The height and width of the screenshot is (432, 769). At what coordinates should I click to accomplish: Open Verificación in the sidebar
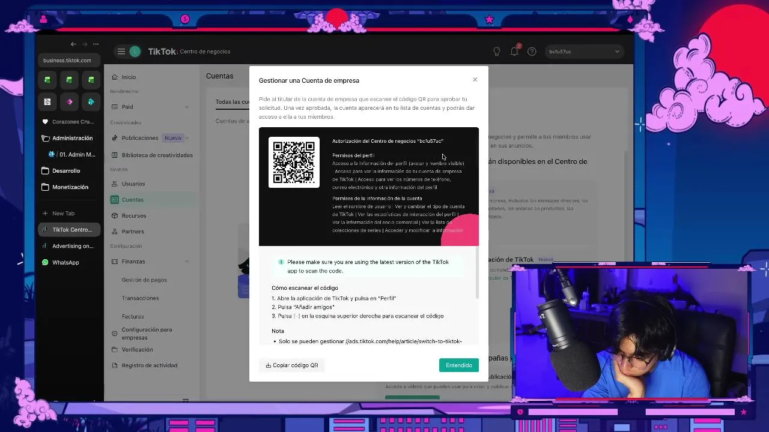pyautogui.click(x=137, y=349)
